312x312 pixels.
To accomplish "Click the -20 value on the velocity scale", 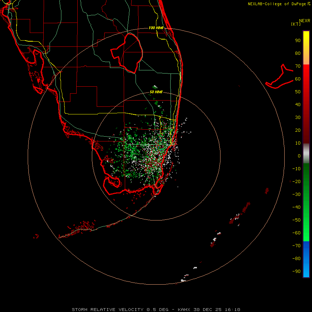I will tap(296, 181).
